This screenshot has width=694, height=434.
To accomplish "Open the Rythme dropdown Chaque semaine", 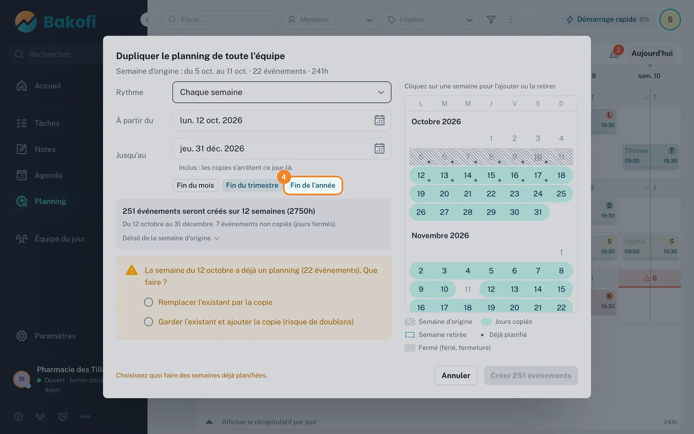I will (x=282, y=92).
